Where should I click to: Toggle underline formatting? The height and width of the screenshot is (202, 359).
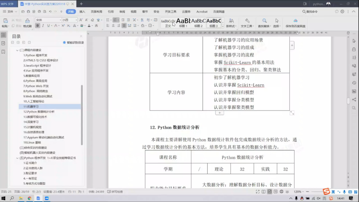[x=48, y=26]
